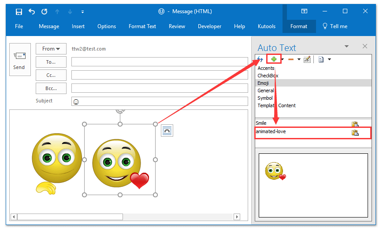Click the Next Item down arrow

pos(70,11)
